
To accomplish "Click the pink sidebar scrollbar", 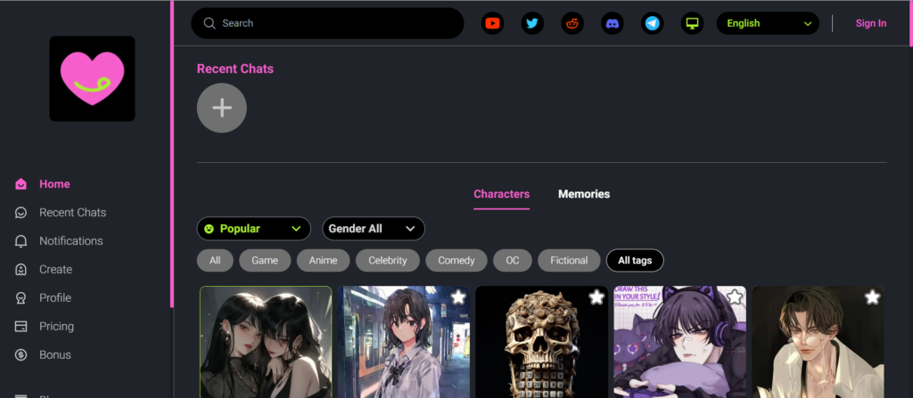I will [x=172, y=154].
